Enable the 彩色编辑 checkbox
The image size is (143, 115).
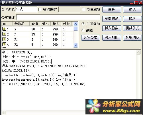tap(83, 9)
